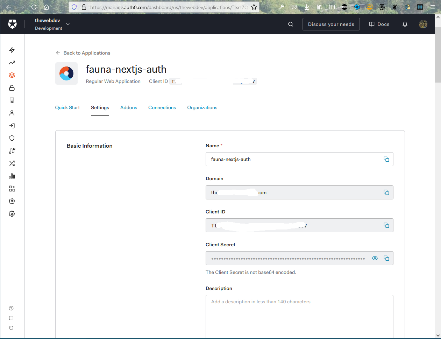Open the help question mark icon
Screen dimensions: 441x339
click(11, 308)
